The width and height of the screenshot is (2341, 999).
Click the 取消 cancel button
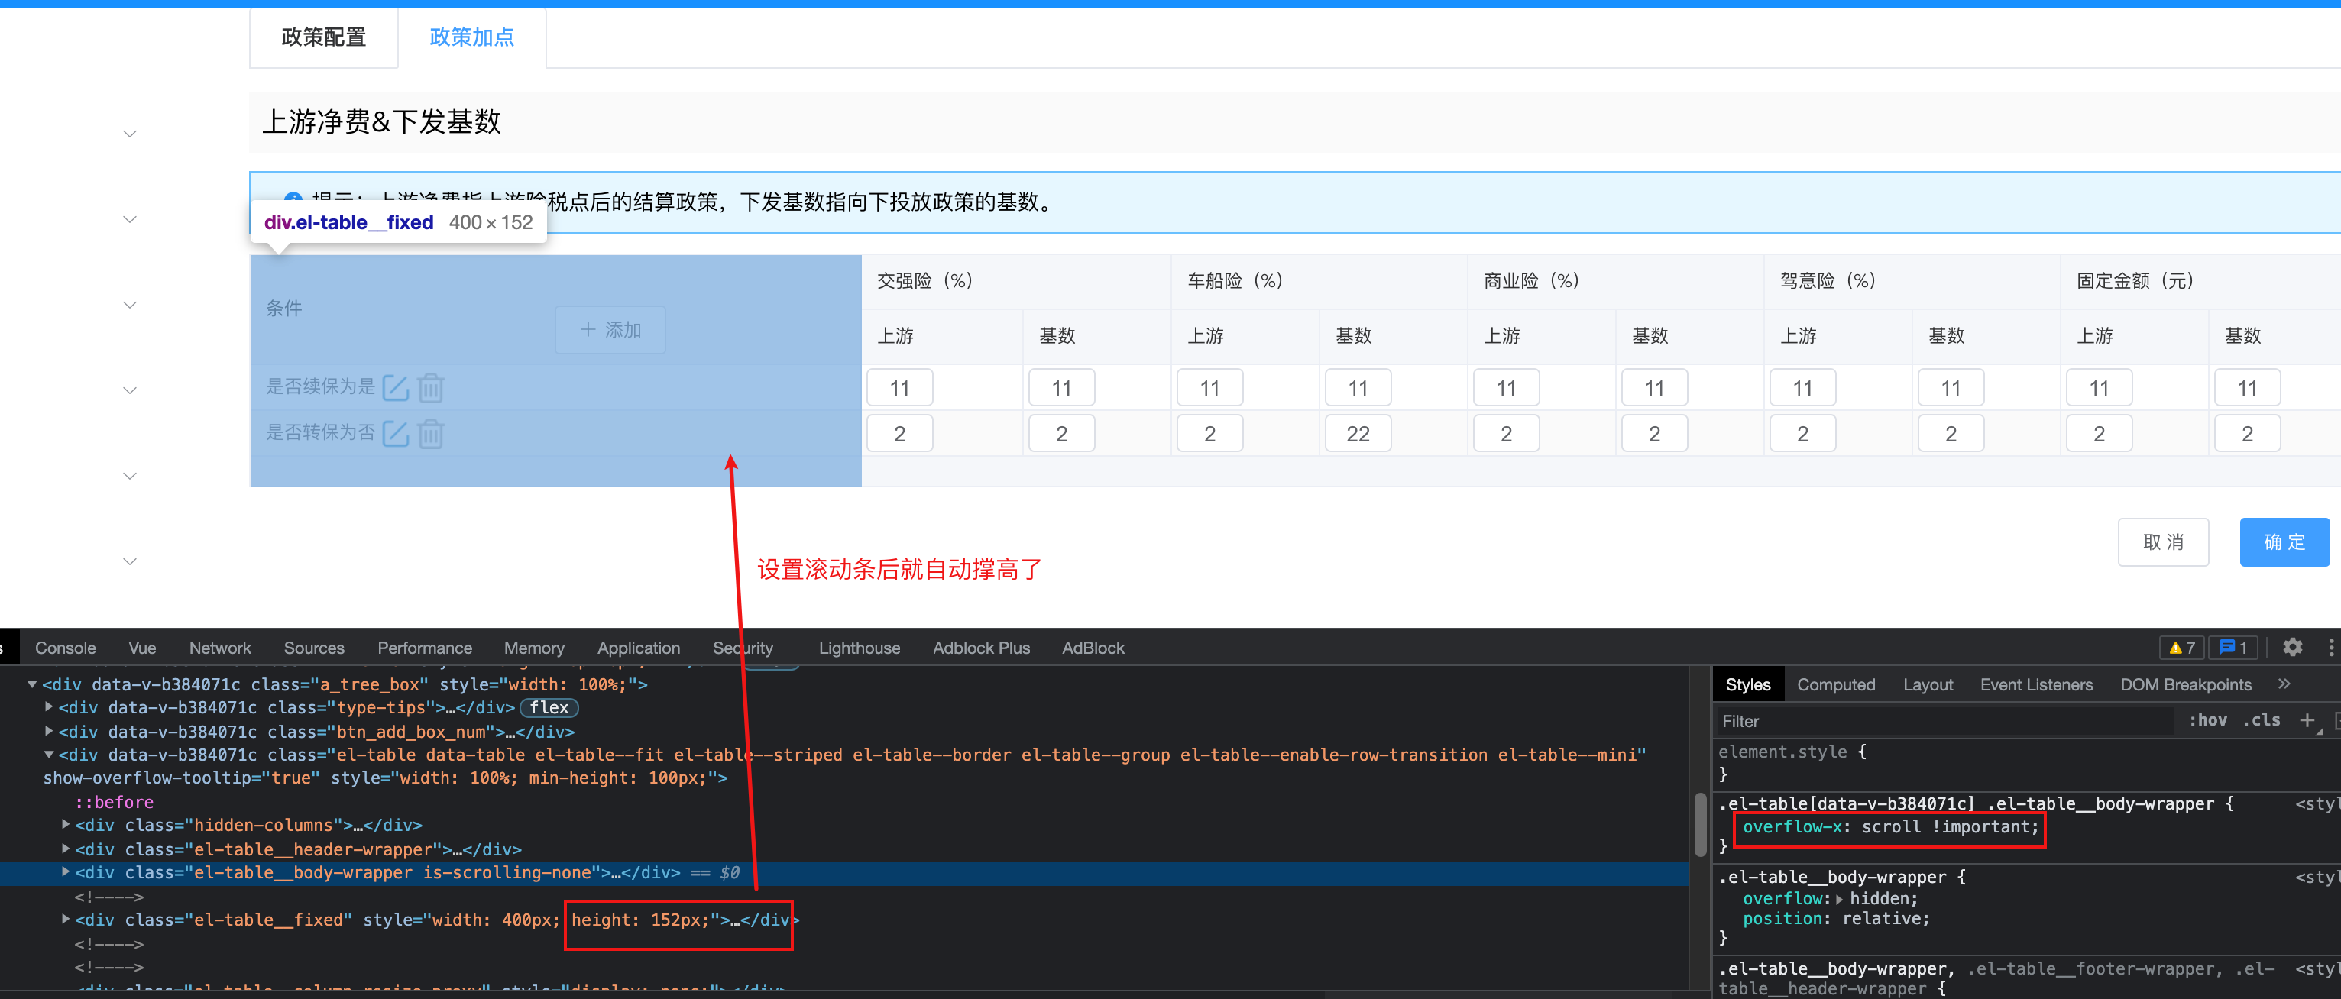point(2162,542)
